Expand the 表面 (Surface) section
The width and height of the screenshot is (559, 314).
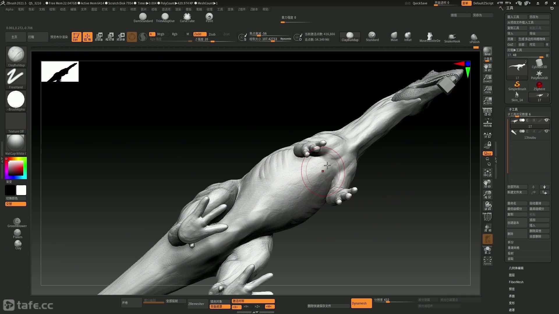[x=512, y=296]
